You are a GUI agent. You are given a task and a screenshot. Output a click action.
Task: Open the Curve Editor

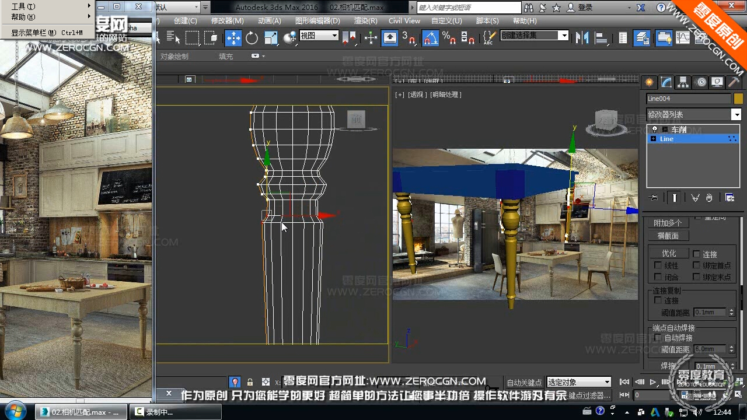pos(683,38)
